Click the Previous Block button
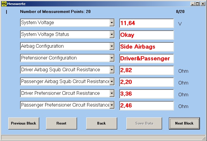Screen dimensions: 207x141 click(24, 123)
